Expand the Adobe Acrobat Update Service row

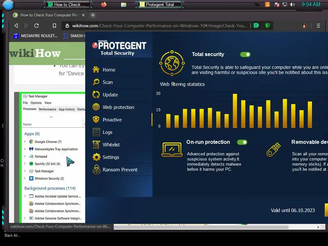point(25,196)
